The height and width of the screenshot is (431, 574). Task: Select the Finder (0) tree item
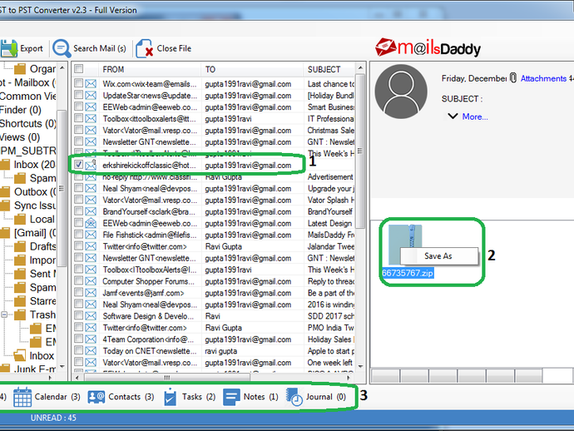click(x=21, y=110)
